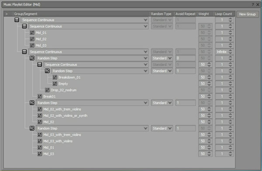Click the Loop Count field showing Infinite
This screenshot has height=171, width=262.
(x=222, y=52)
